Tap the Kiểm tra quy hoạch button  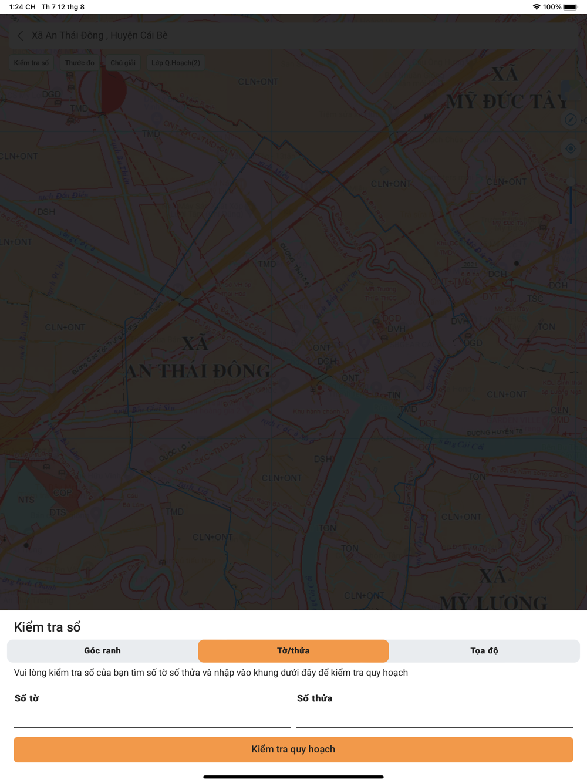pyautogui.click(x=293, y=750)
